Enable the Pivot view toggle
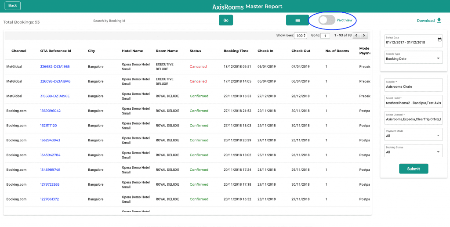Viewport: 450px width, 227px height. click(x=327, y=20)
